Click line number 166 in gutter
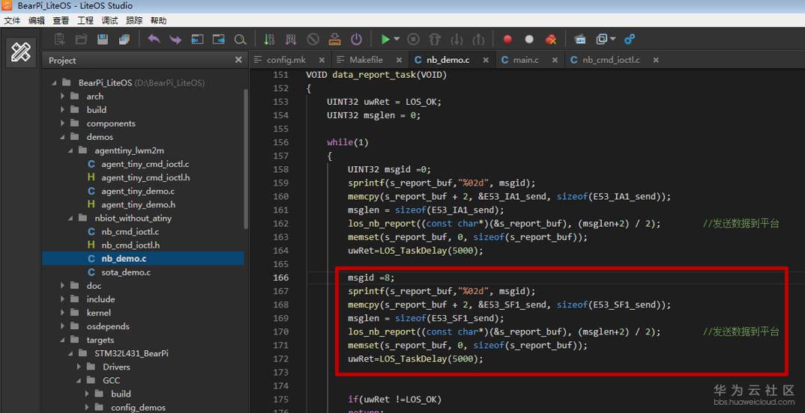 coord(281,278)
